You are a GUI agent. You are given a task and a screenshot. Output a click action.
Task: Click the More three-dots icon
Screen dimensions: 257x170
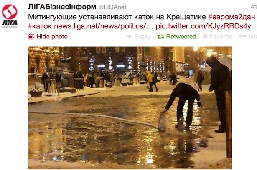[x=242, y=36]
